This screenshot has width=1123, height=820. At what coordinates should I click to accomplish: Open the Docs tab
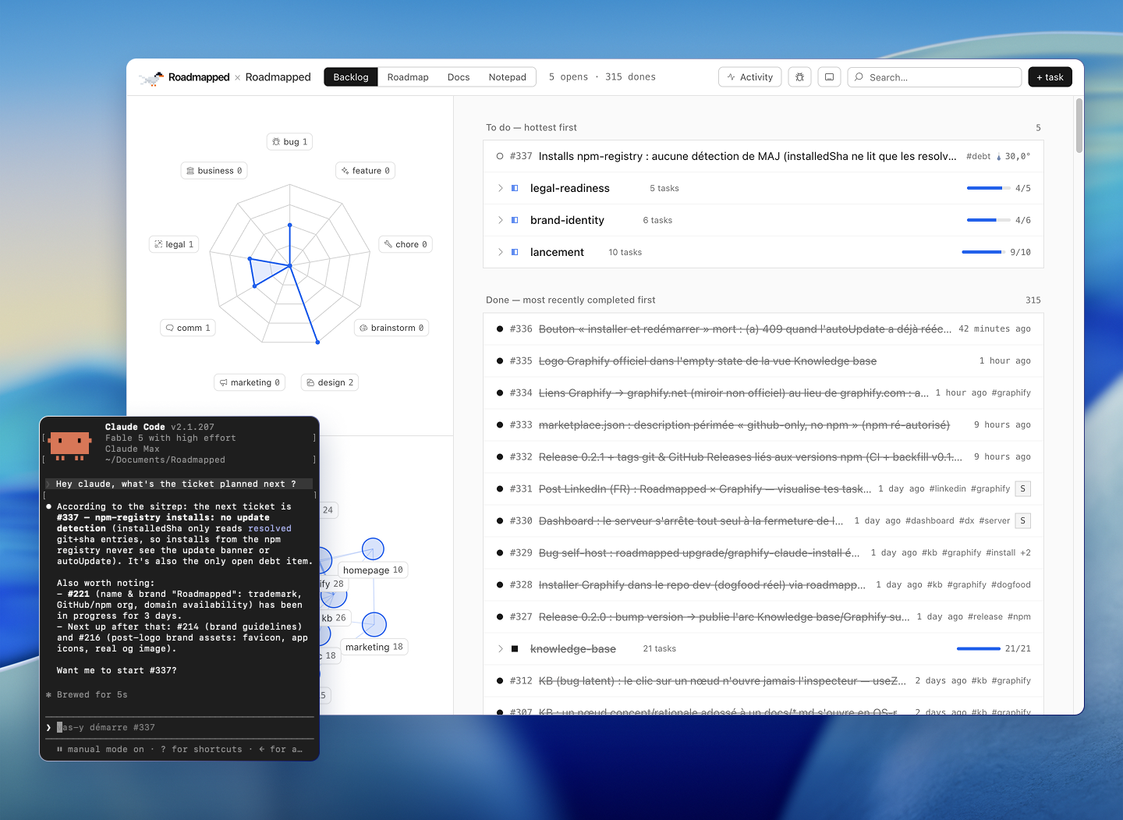459,77
